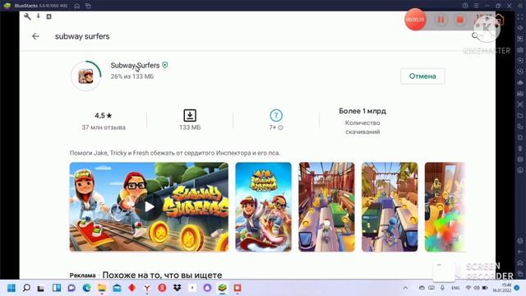Click the download arrow notification icon
The height and width of the screenshot is (296, 526).
(39, 16)
